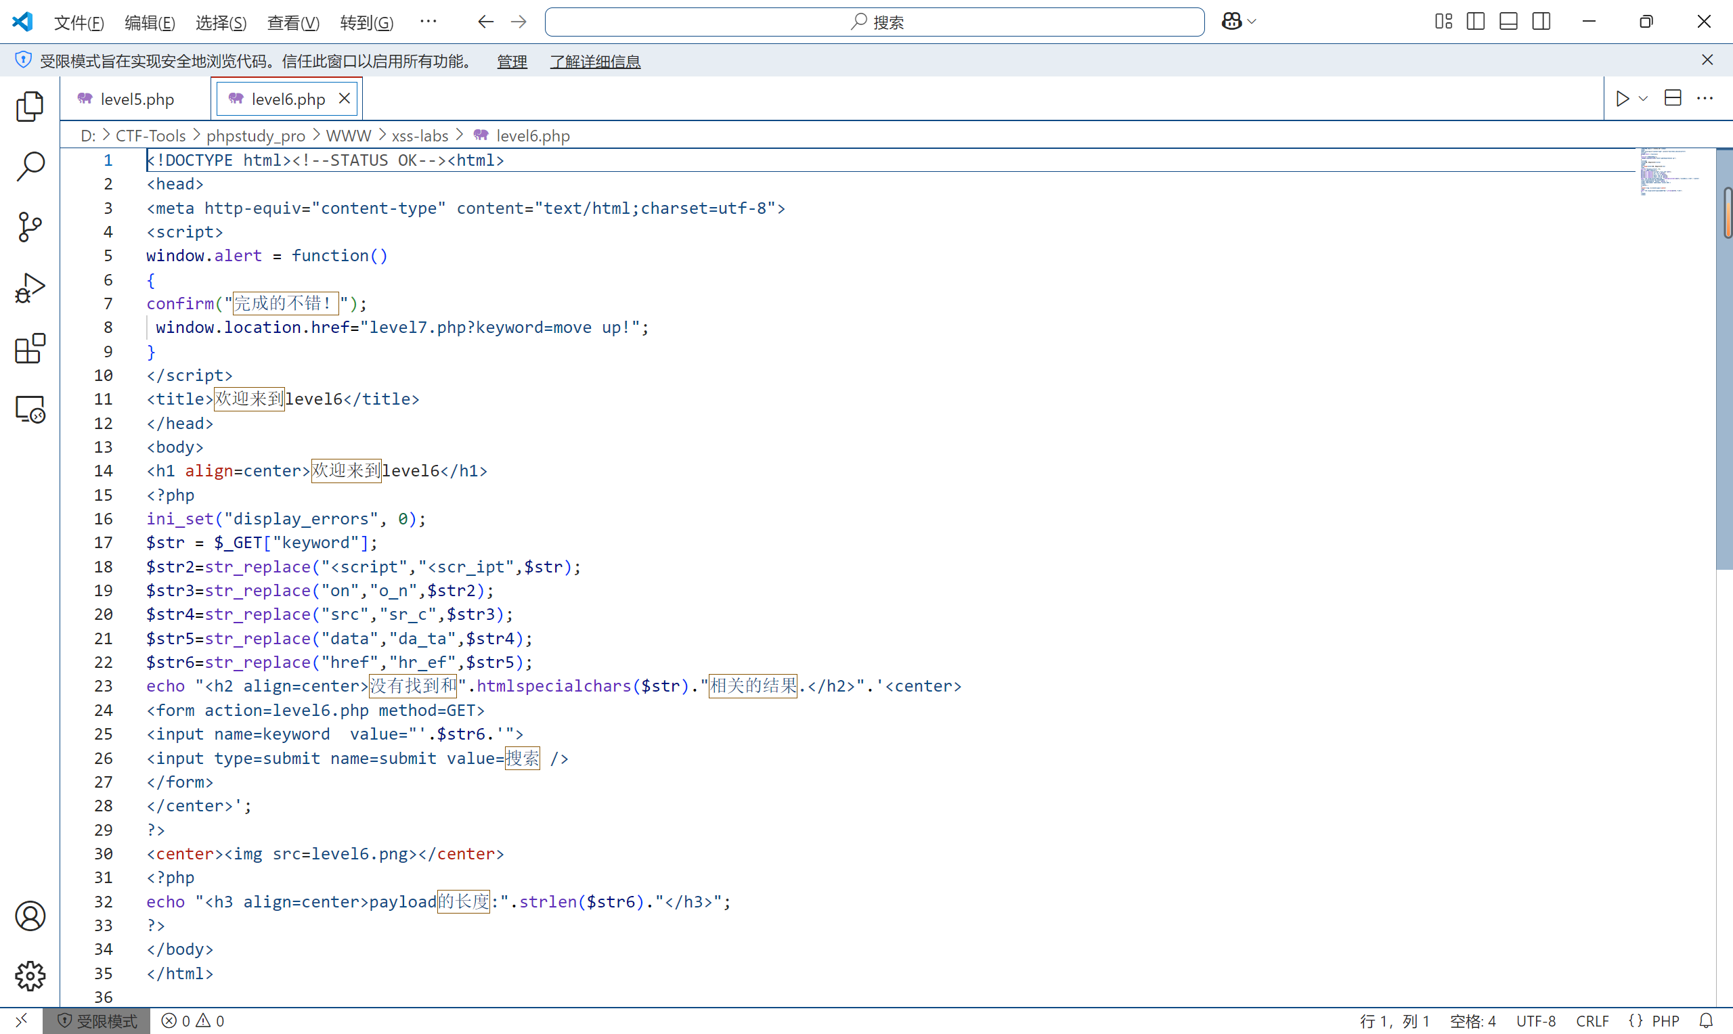Open the Accounts menu icon
Image resolution: width=1733 pixels, height=1034 pixels.
coord(30,916)
